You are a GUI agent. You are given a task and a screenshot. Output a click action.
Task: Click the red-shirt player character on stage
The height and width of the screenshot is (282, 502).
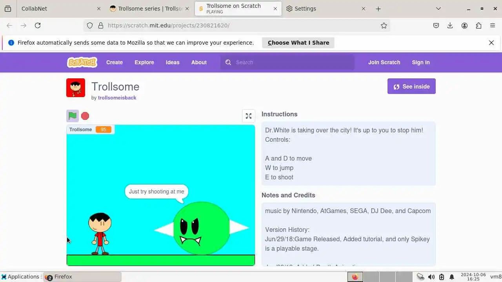100,234
